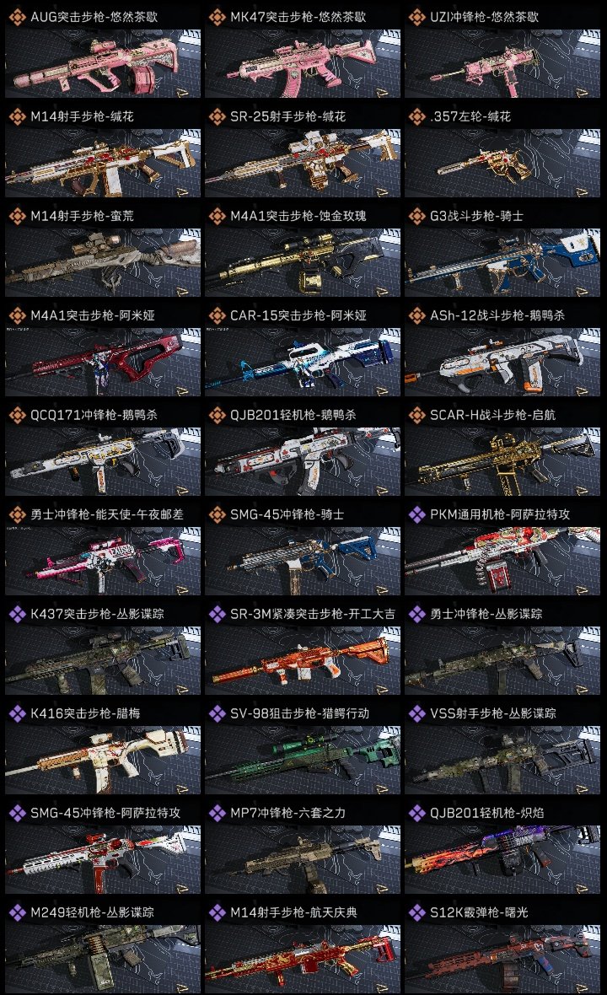Click the orange rarity icon beside MK47突击步枪-悠然茶歇
Screen dimensions: 607x995
coord(217,17)
